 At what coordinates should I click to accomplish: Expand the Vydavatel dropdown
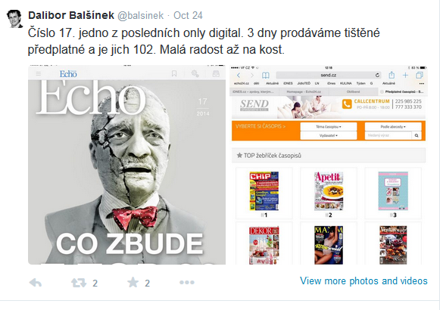[x=329, y=135]
